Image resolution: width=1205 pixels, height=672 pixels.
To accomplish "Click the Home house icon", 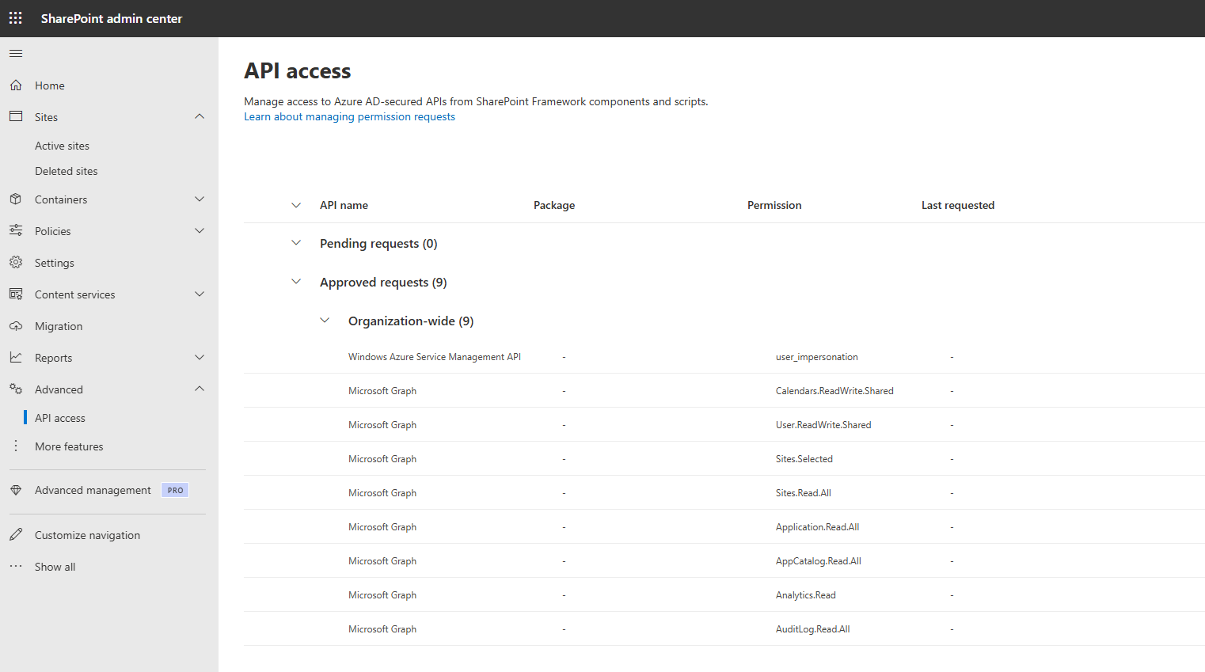I will [16, 85].
